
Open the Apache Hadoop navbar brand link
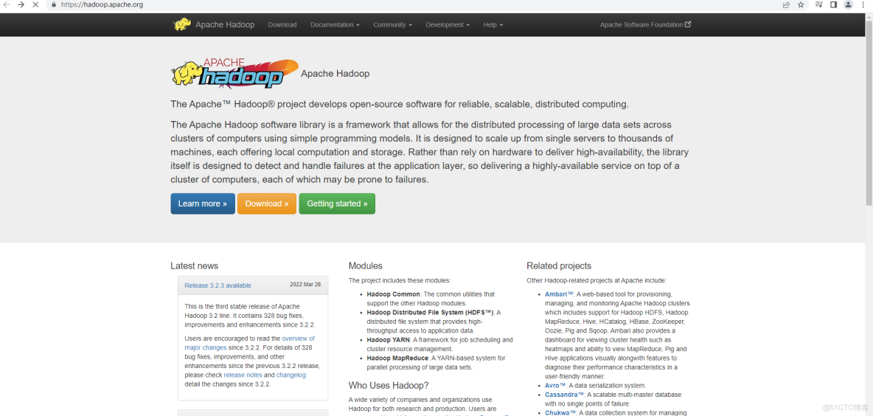click(x=225, y=24)
